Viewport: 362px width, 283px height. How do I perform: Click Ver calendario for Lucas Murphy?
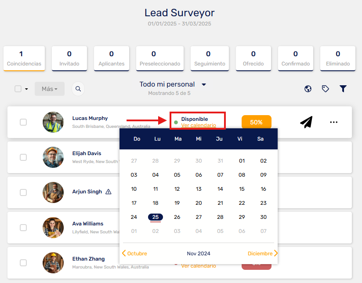(199, 125)
